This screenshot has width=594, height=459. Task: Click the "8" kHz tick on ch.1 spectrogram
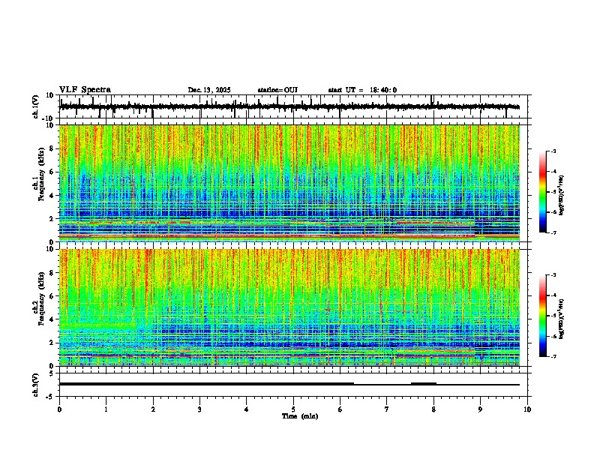[x=52, y=148]
